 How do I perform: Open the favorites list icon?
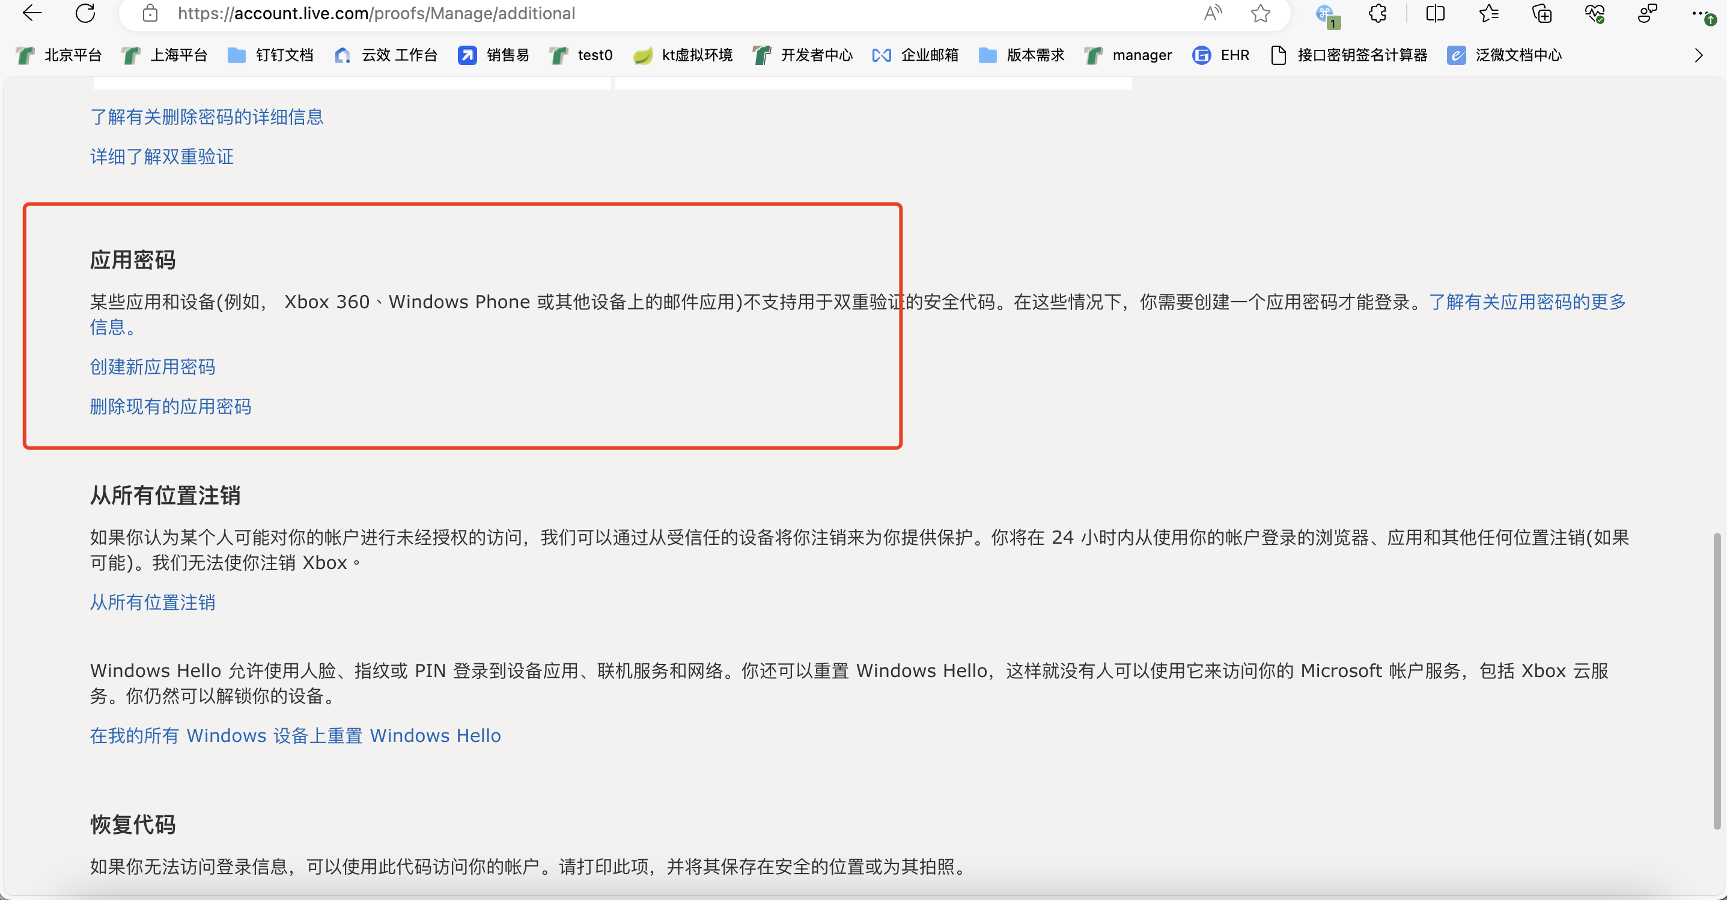pyautogui.click(x=1488, y=13)
